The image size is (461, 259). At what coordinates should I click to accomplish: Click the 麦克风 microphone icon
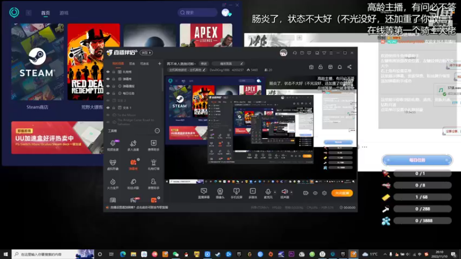click(268, 192)
